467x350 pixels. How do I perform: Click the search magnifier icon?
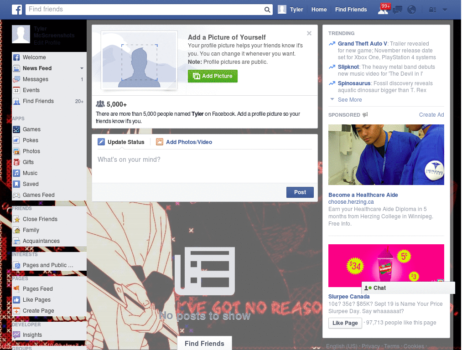tap(267, 10)
